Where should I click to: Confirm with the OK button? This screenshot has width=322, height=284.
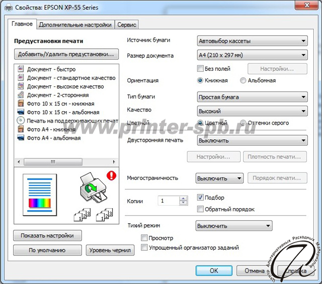click(x=214, y=270)
